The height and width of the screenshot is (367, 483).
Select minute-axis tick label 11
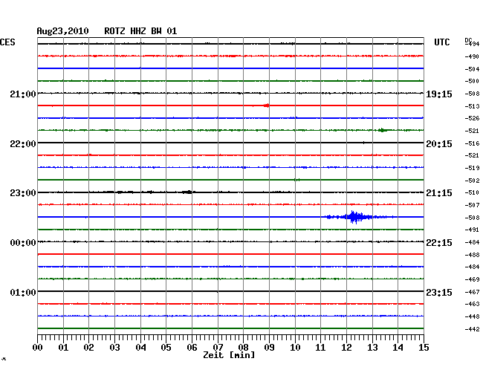tap(320, 347)
